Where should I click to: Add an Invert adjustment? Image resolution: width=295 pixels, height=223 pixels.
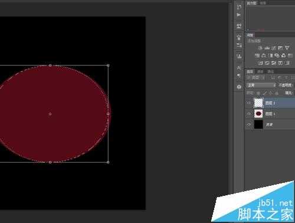point(260,63)
